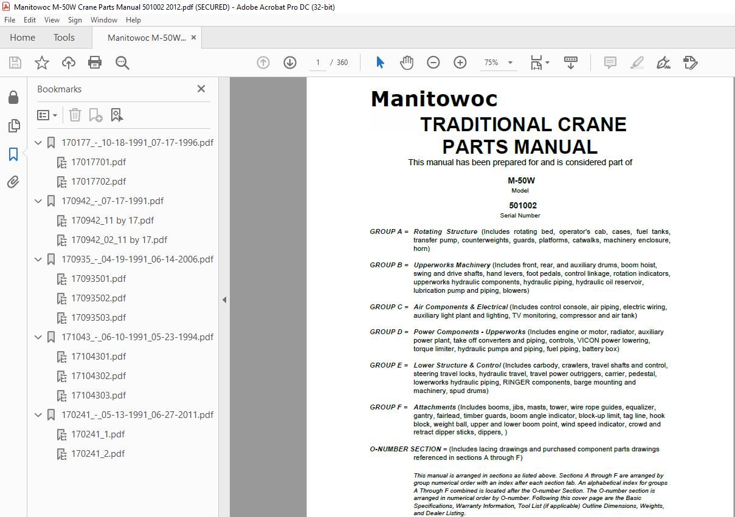Screen dimensions: 735x517
Task: Open bookmark 170241_1.pdf
Action: (x=98, y=434)
